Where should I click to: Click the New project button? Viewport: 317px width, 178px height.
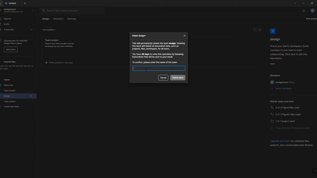[312, 19]
